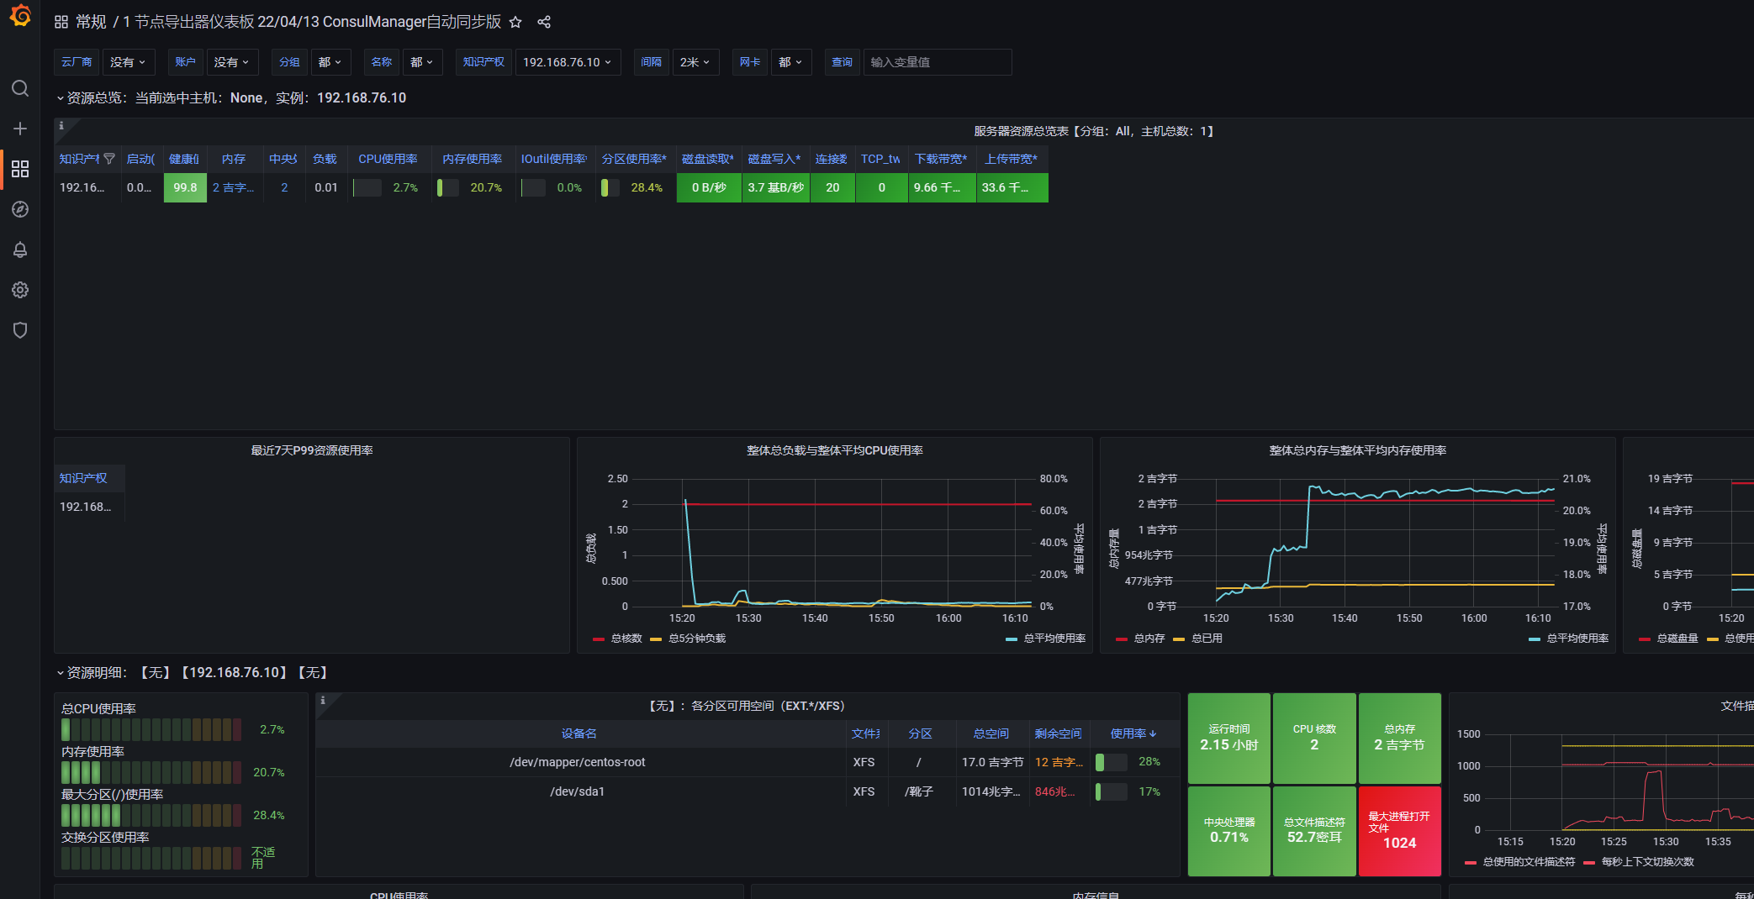Open the 整体总负载与整体平均CPU使用率 panel title menu
1754x899 pixels.
[835, 450]
